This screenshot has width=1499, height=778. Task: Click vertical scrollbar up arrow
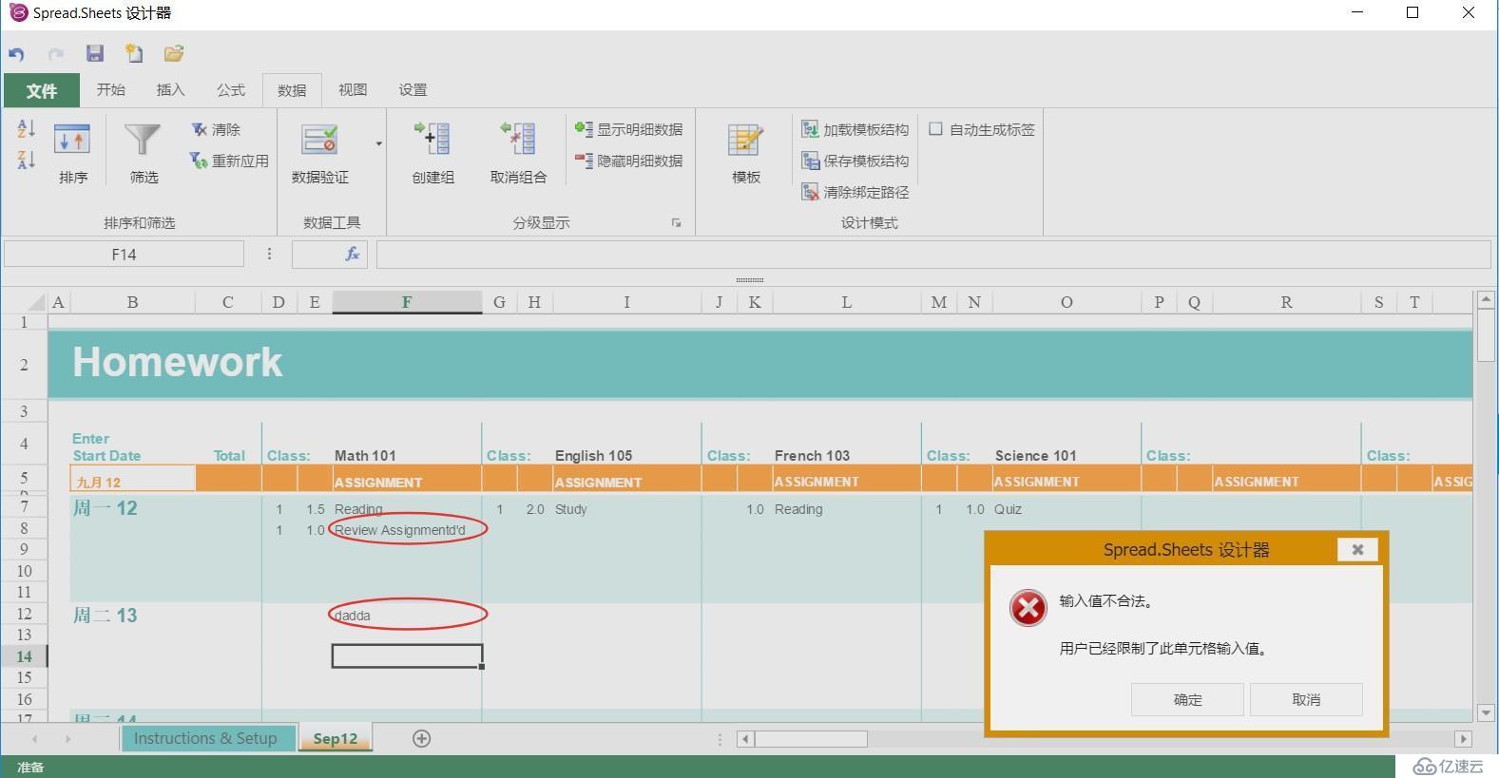coord(1486,299)
